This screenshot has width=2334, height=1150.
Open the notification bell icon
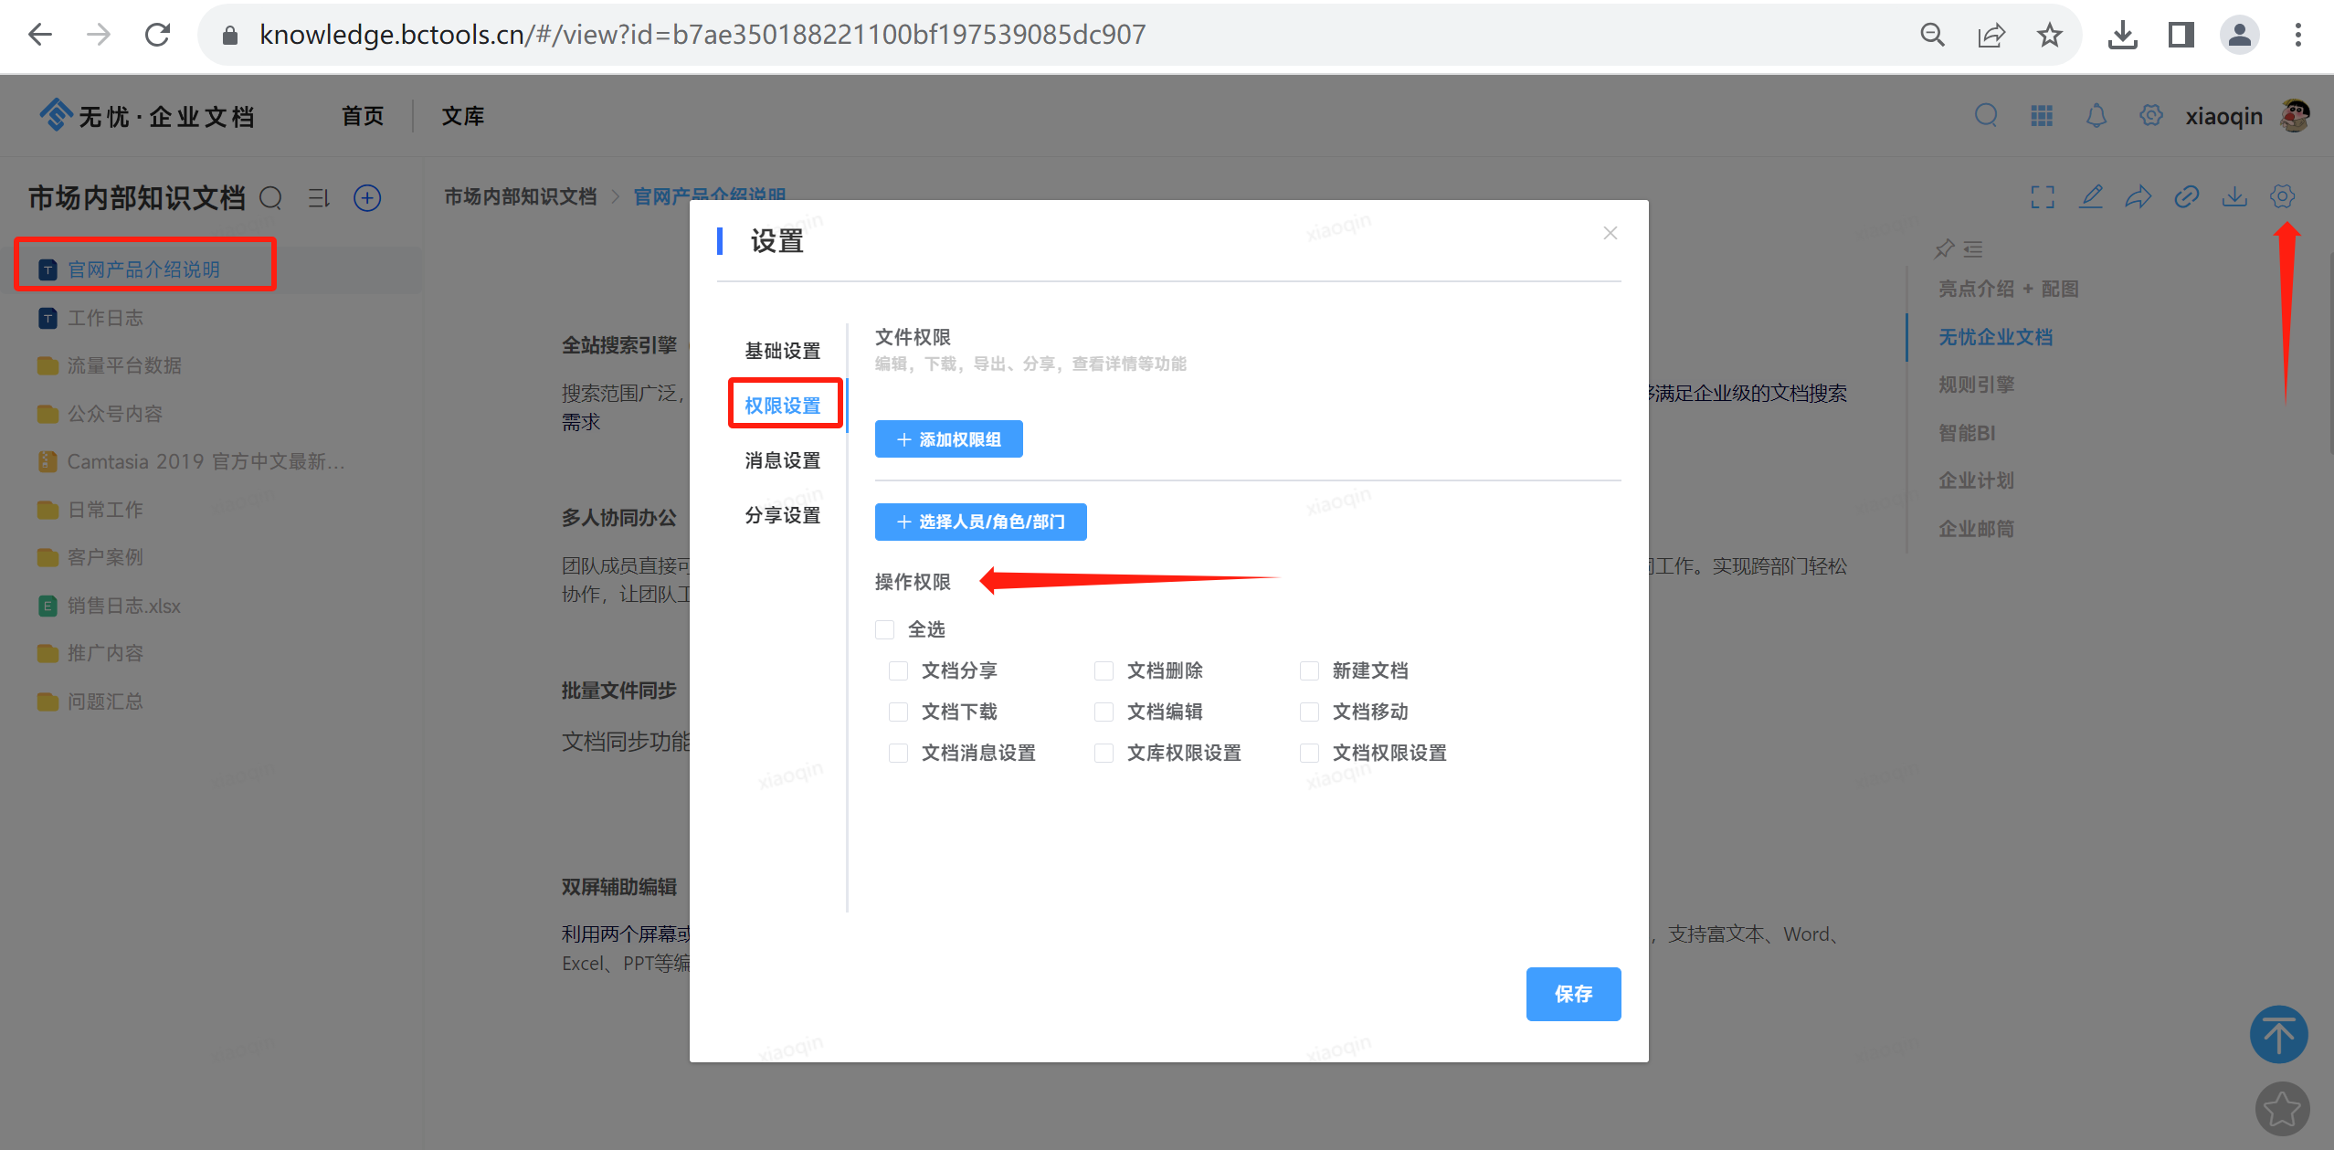[2096, 115]
